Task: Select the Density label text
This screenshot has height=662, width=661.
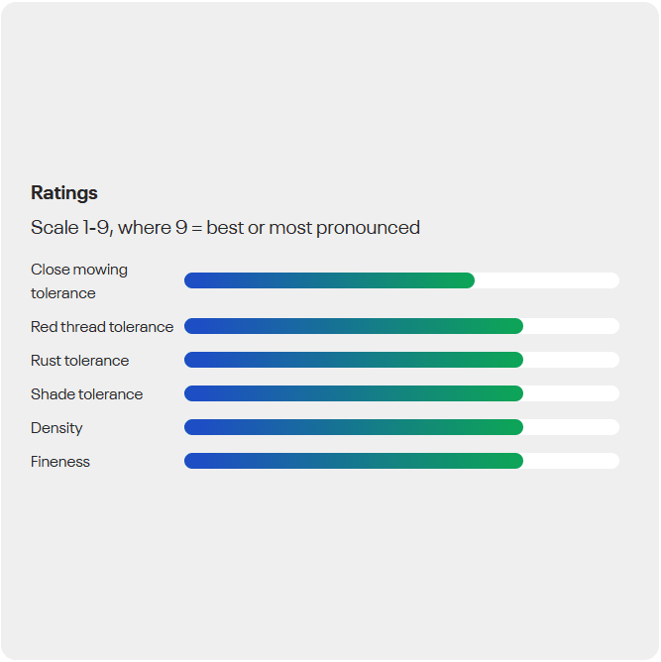Action: 56,428
